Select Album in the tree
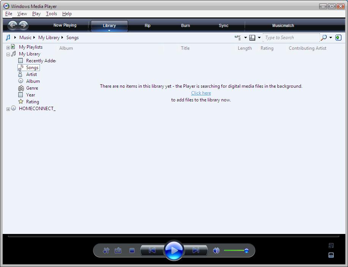Image resolution: width=348 pixels, height=267 pixels. coord(33,81)
